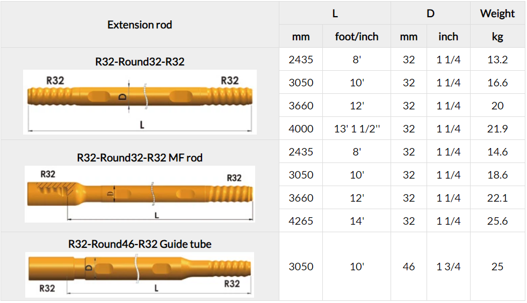Click the 'Weight' column header
This screenshot has width=527, height=303.
tap(497, 13)
